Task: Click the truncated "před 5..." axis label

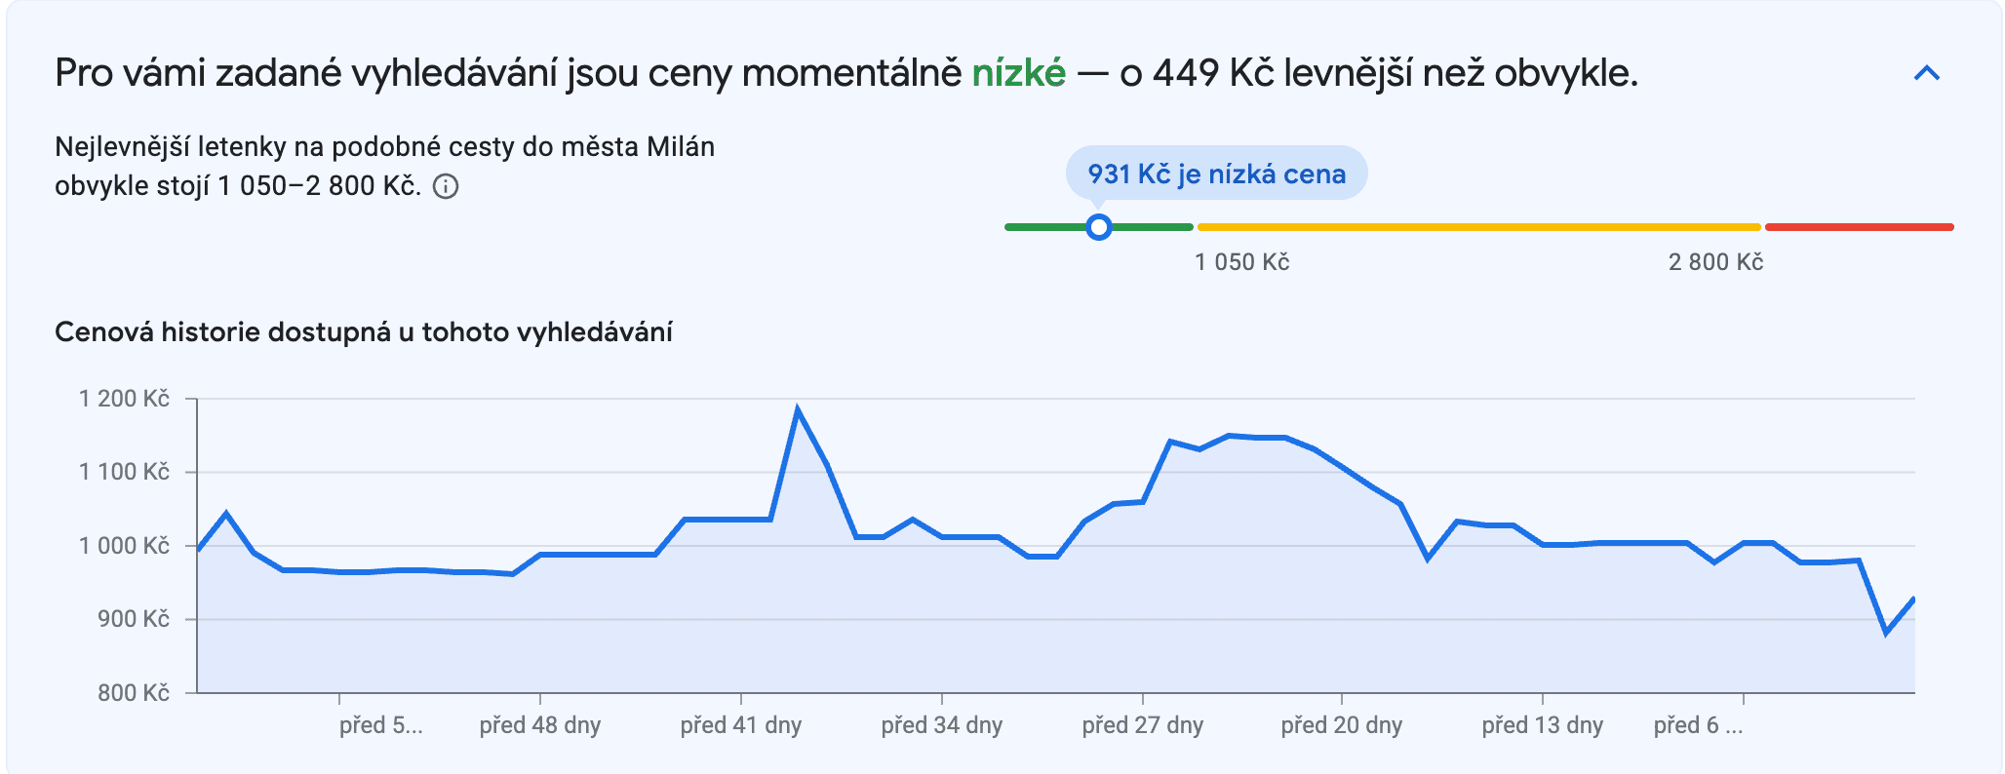Action: [380, 725]
